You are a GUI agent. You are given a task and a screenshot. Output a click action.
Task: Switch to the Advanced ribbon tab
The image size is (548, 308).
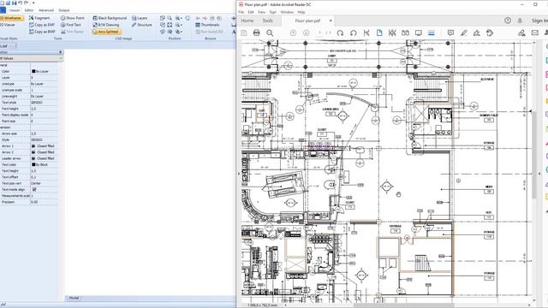click(x=46, y=10)
